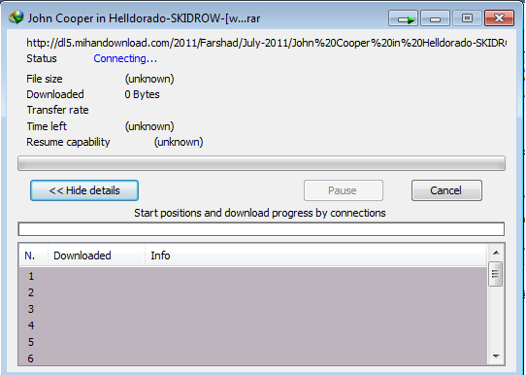
Task: Click the N. column header
Action: point(33,256)
